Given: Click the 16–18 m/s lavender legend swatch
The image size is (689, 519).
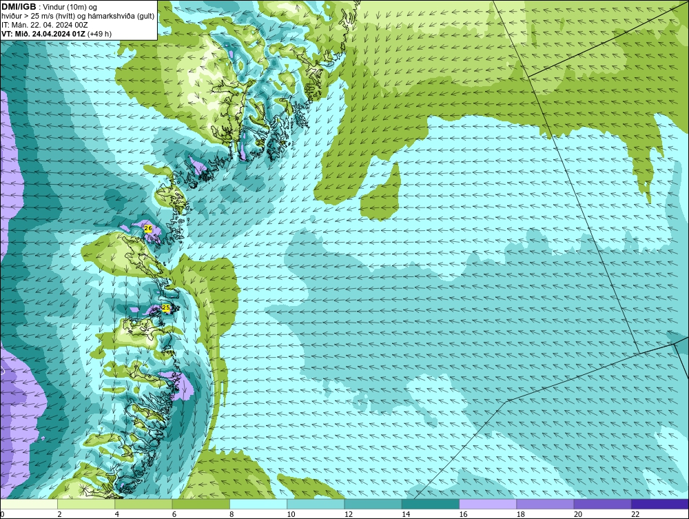Looking at the screenshot, I should point(488,504).
